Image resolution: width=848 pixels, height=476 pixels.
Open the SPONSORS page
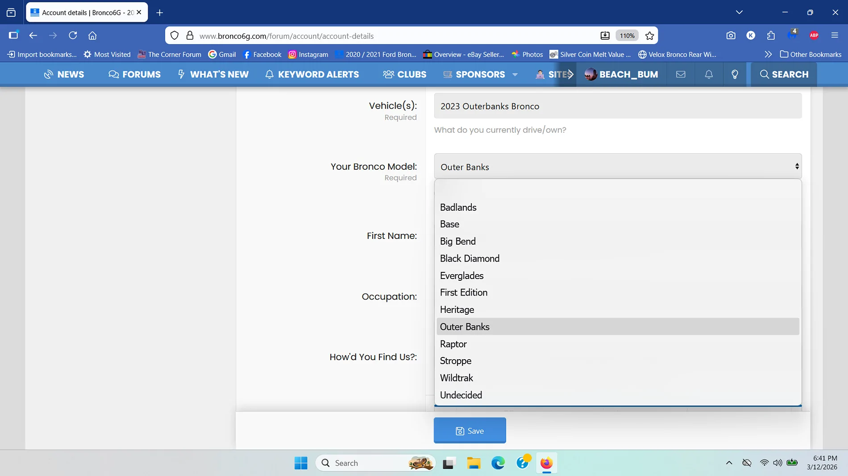(474, 74)
